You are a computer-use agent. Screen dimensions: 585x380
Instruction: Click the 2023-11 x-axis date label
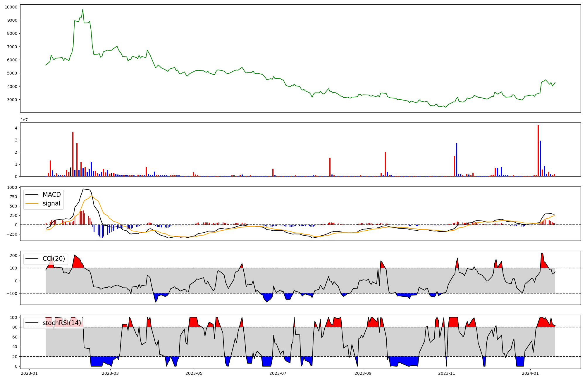coord(447,373)
